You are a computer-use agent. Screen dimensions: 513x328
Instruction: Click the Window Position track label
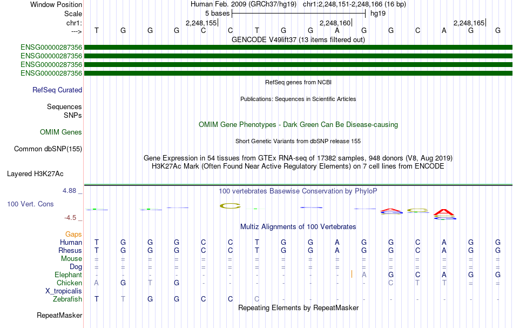(x=56, y=4)
